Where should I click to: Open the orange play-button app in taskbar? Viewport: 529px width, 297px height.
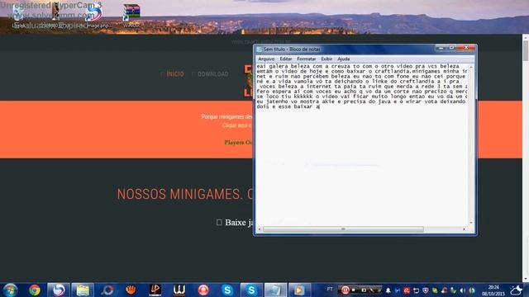click(299, 290)
